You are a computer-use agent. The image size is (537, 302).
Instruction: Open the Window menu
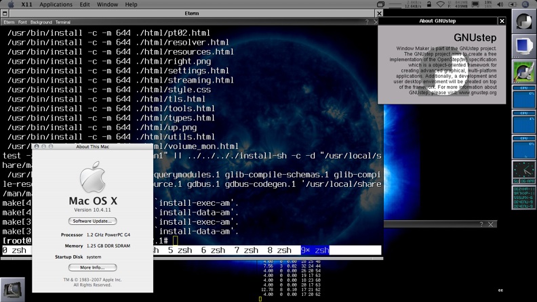click(107, 5)
